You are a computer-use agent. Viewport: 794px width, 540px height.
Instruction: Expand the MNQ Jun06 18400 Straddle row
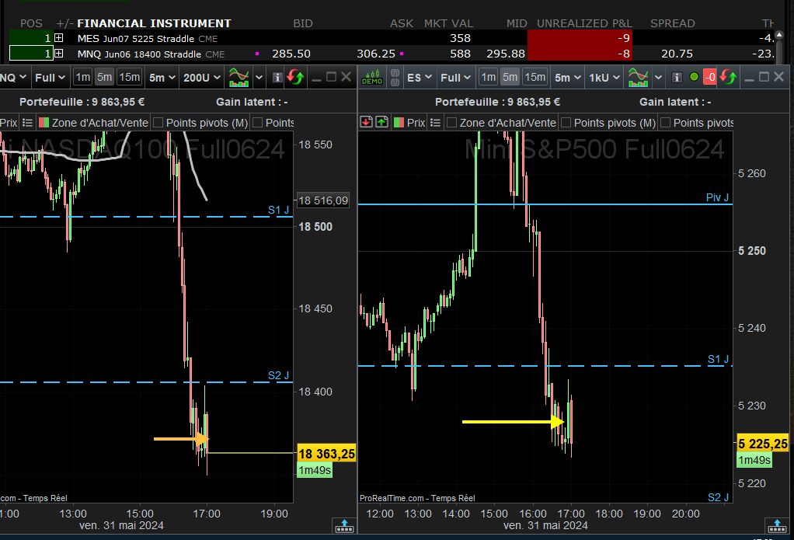[x=59, y=53]
